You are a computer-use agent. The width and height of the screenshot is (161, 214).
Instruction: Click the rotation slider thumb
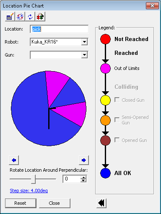point(33,179)
